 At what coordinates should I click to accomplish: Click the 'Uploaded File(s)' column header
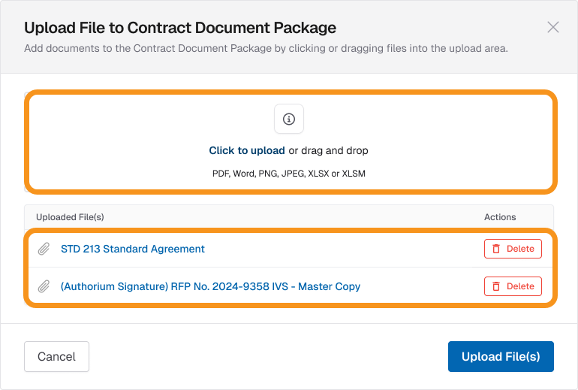click(x=70, y=217)
